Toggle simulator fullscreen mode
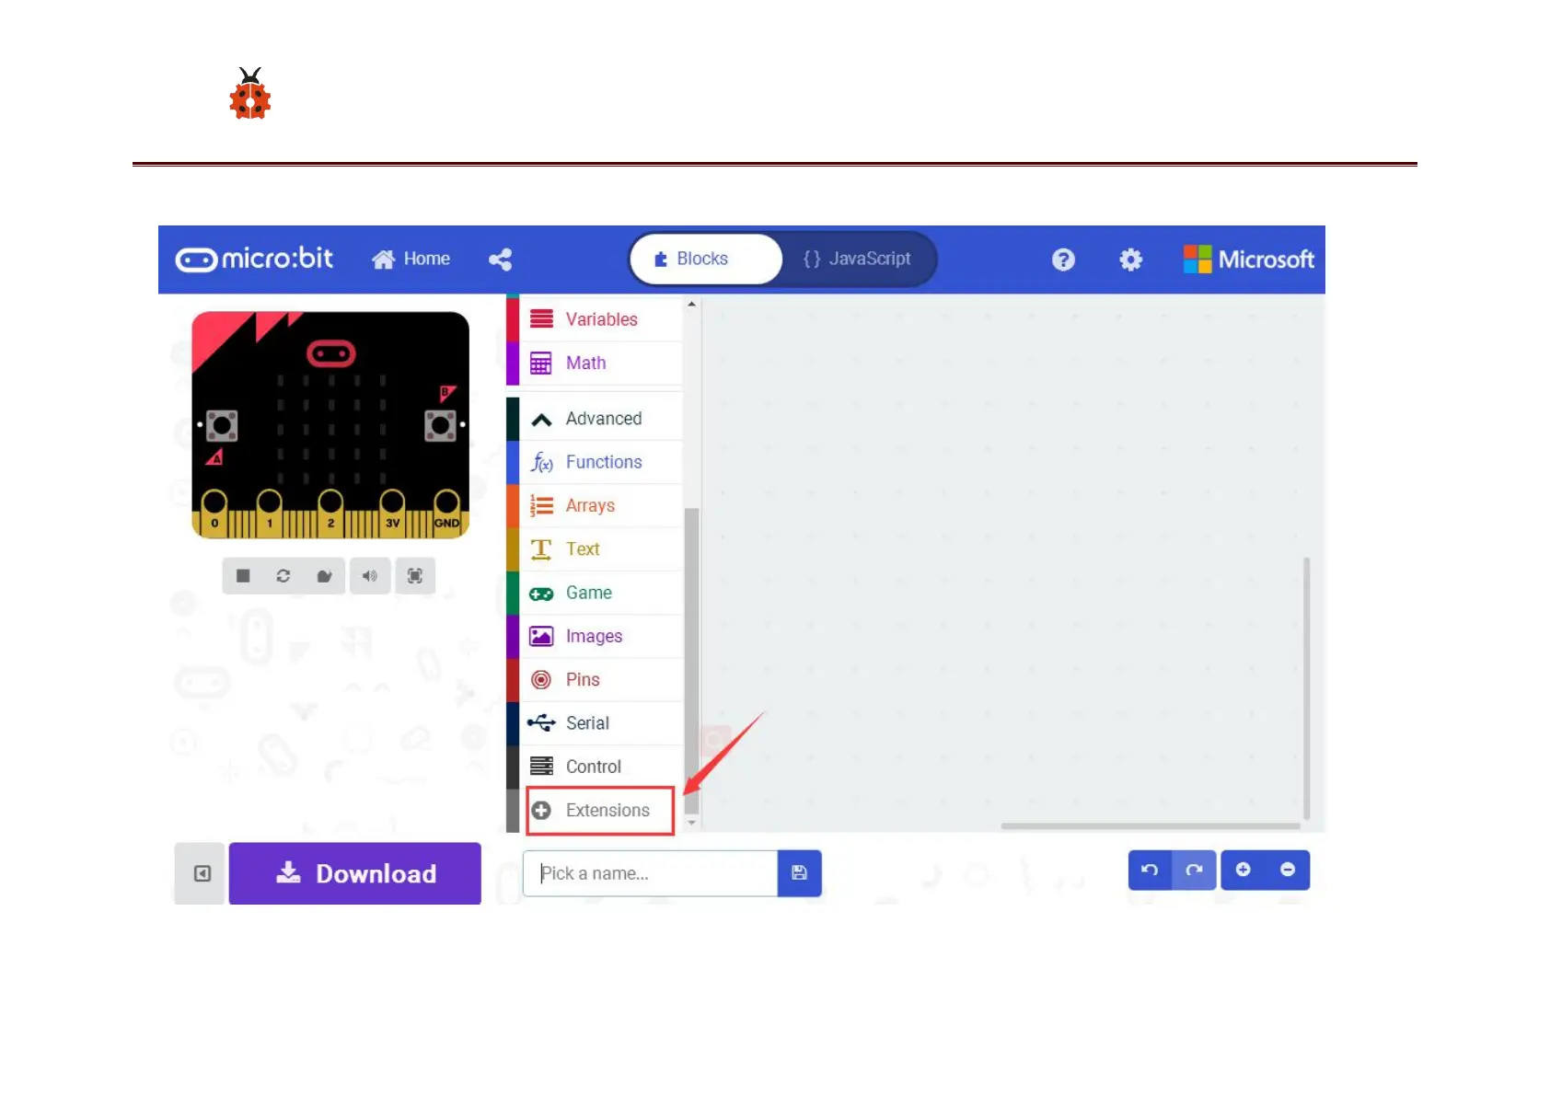Image resolution: width=1550 pixels, height=1096 pixels. point(415,576)
